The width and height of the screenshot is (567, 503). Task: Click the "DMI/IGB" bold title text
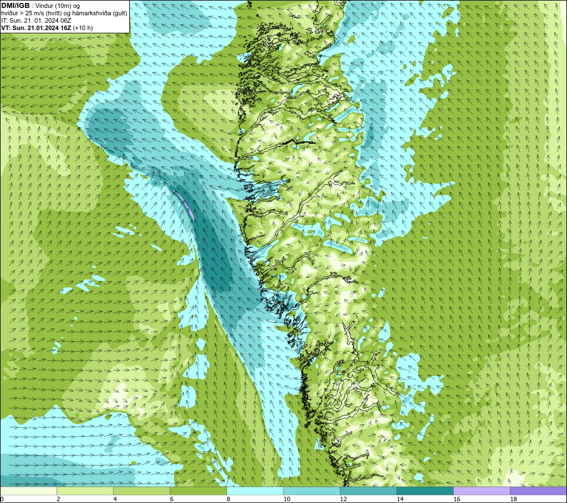click(15, 6)
